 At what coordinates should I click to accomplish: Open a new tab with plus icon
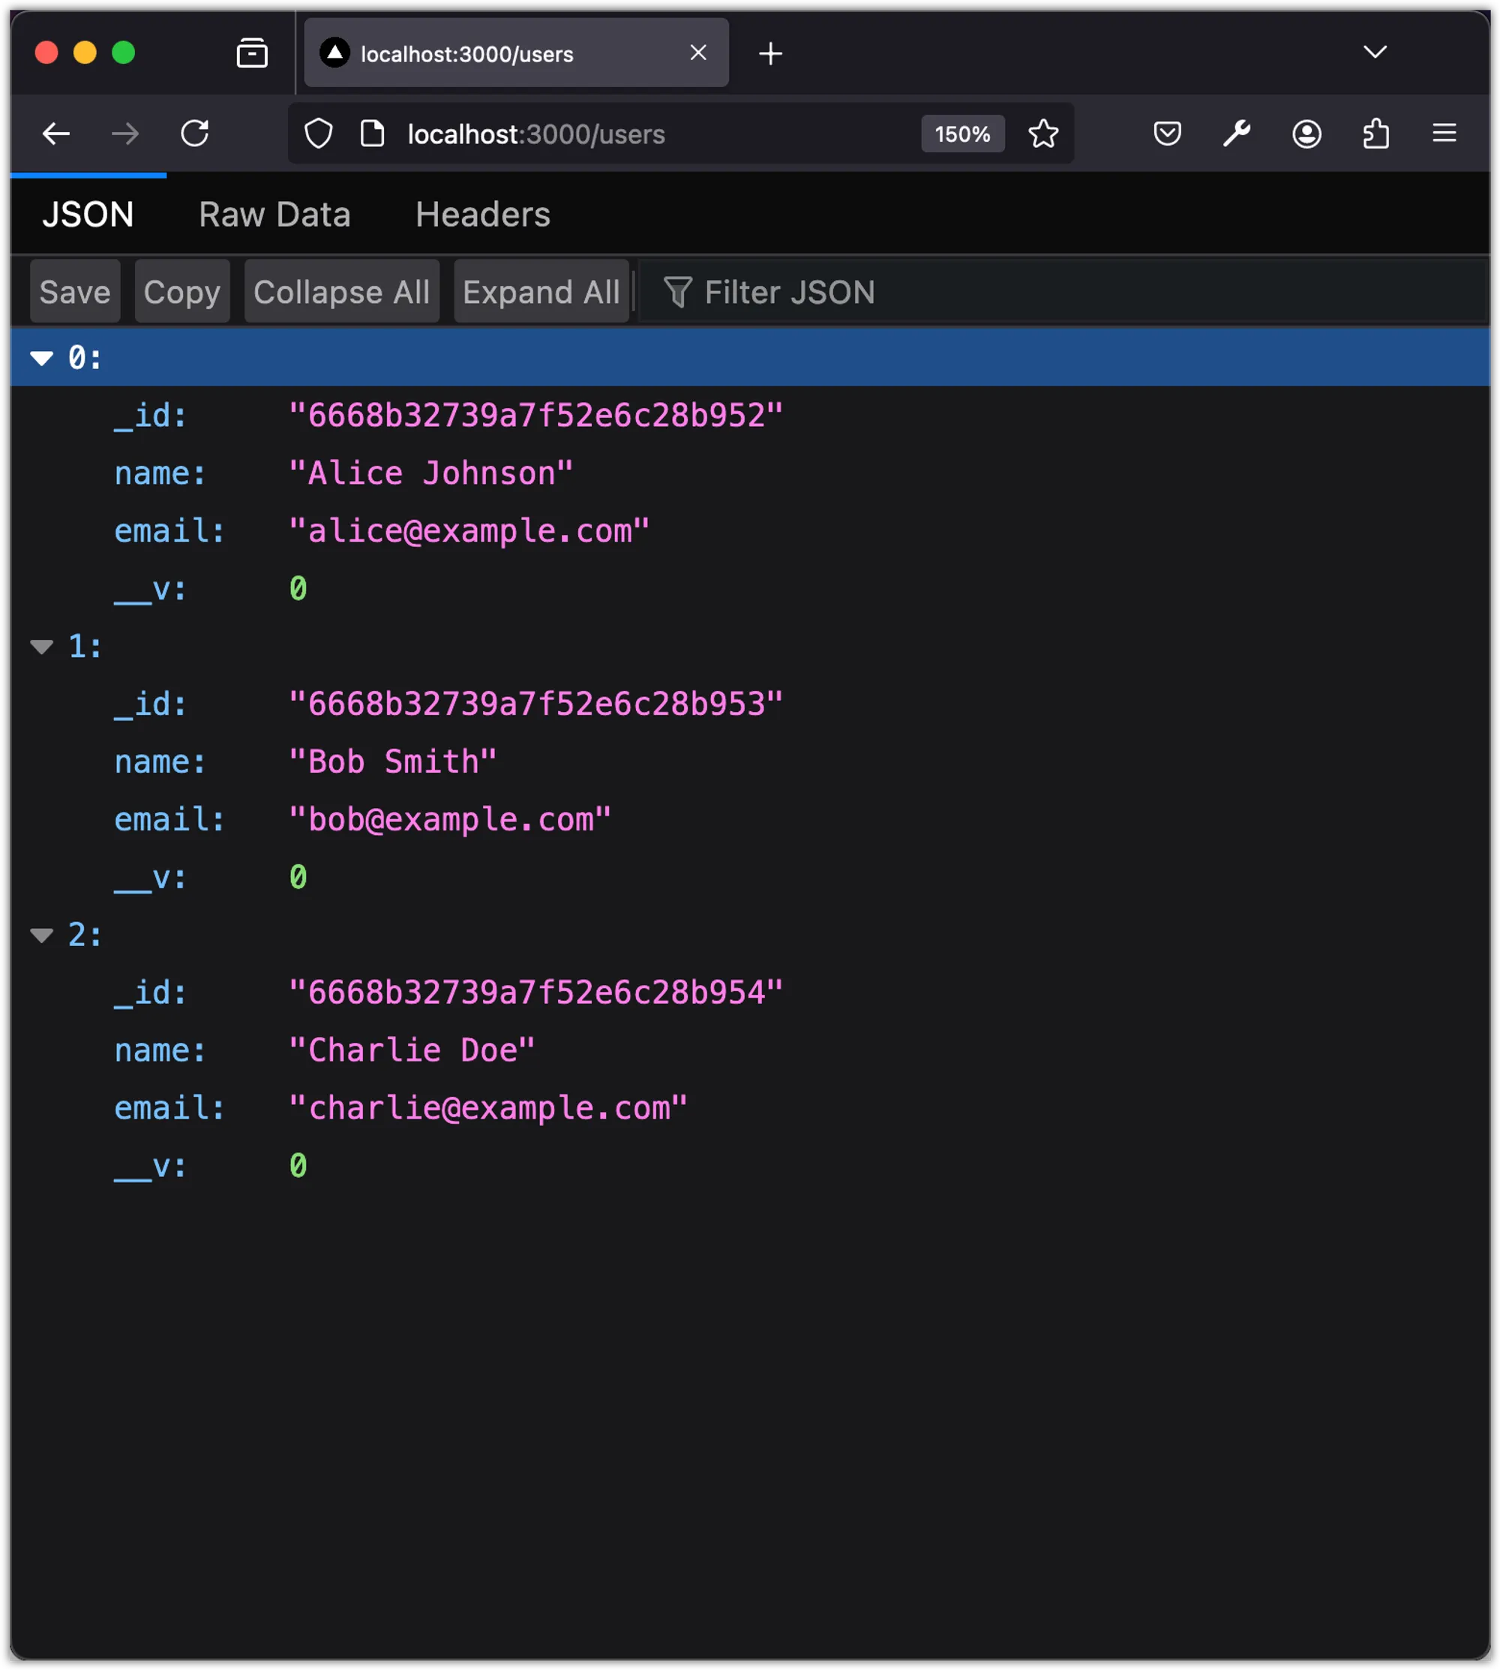point(769,53)
